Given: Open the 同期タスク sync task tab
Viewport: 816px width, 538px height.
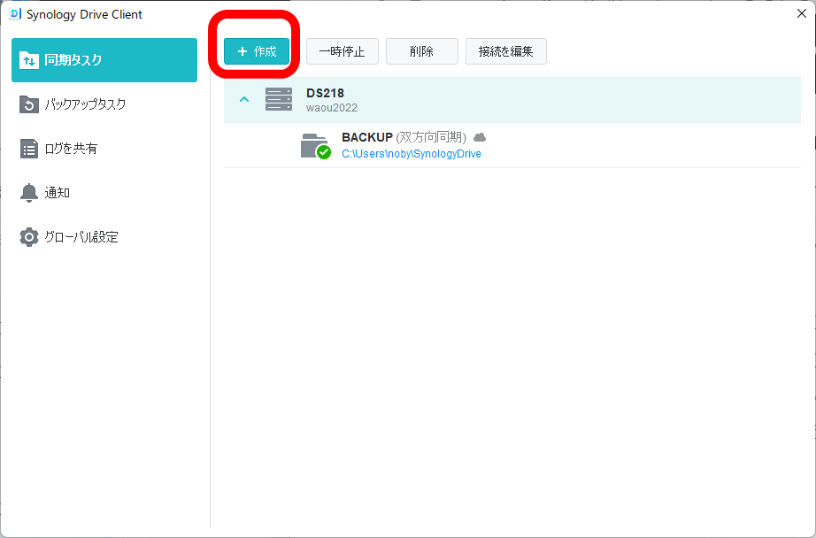Looking at the screenshot, I should click(104, 60).
